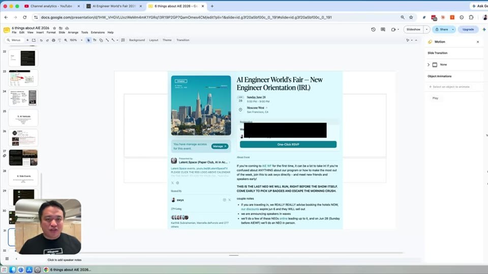Open the comments panel icon

click(x=383, y=29)
